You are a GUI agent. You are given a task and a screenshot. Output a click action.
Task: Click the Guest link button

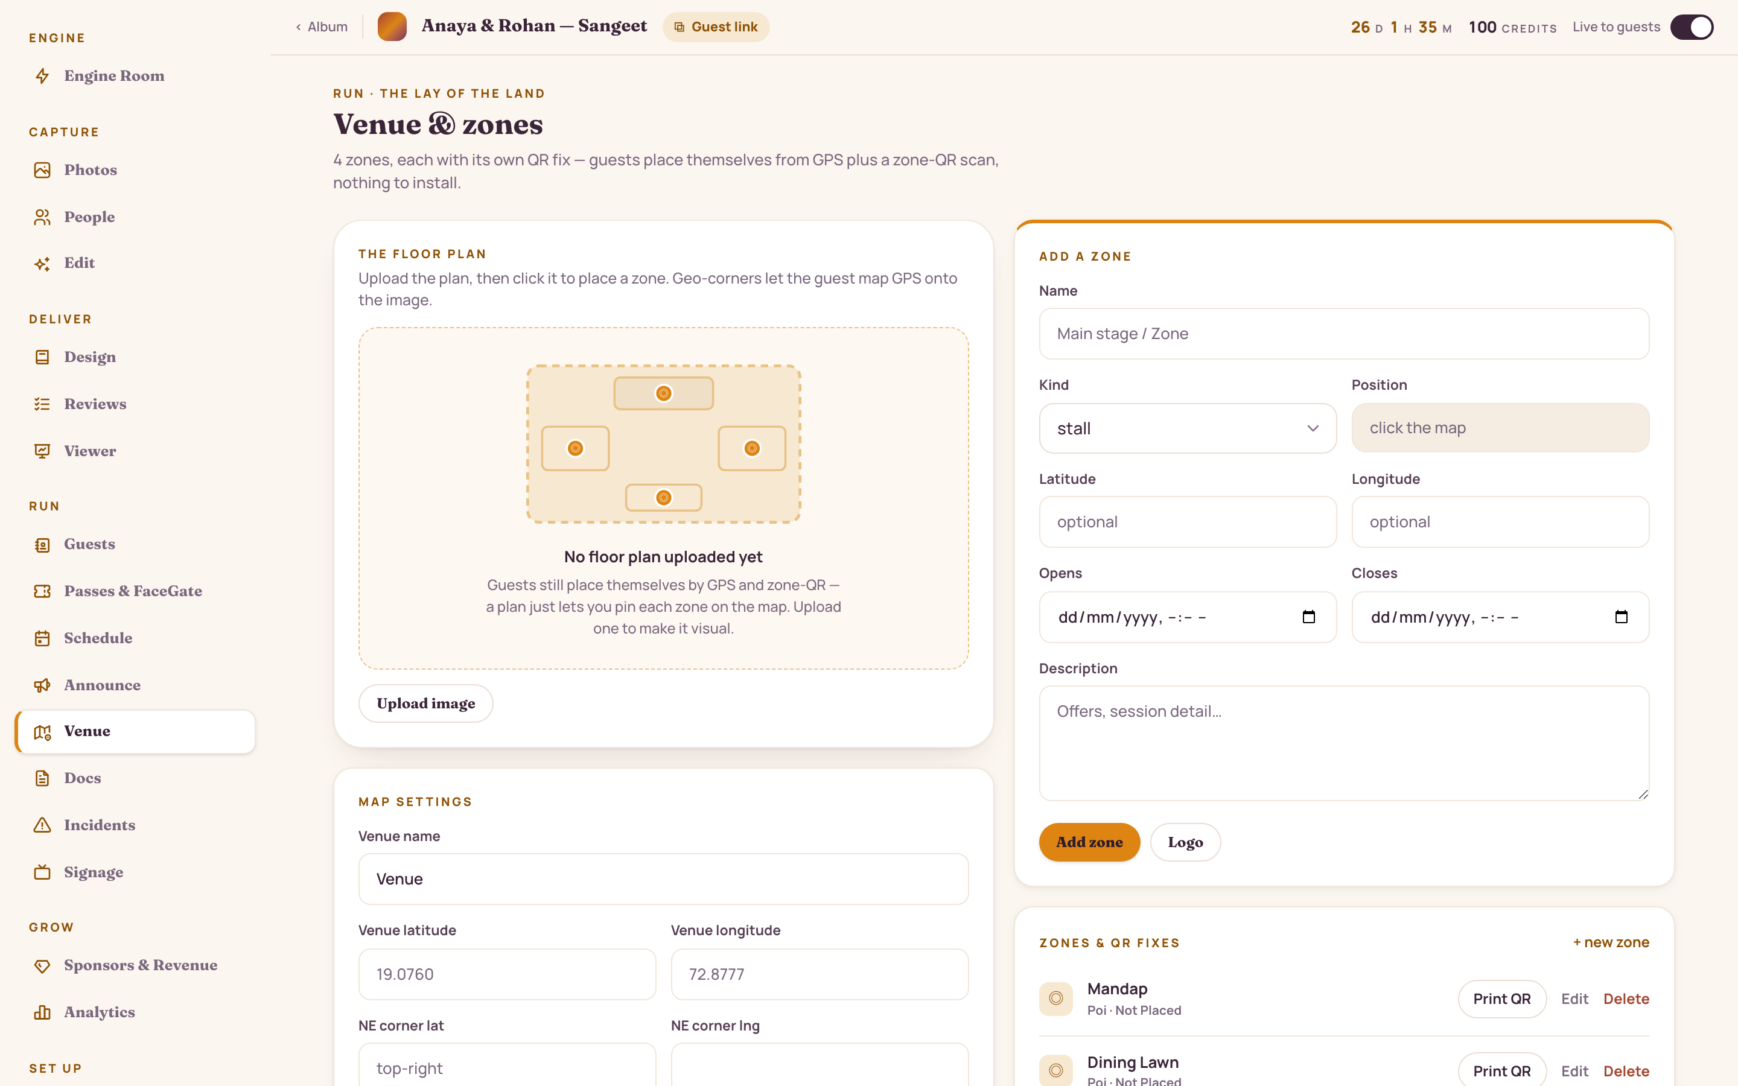coord(715,27)
